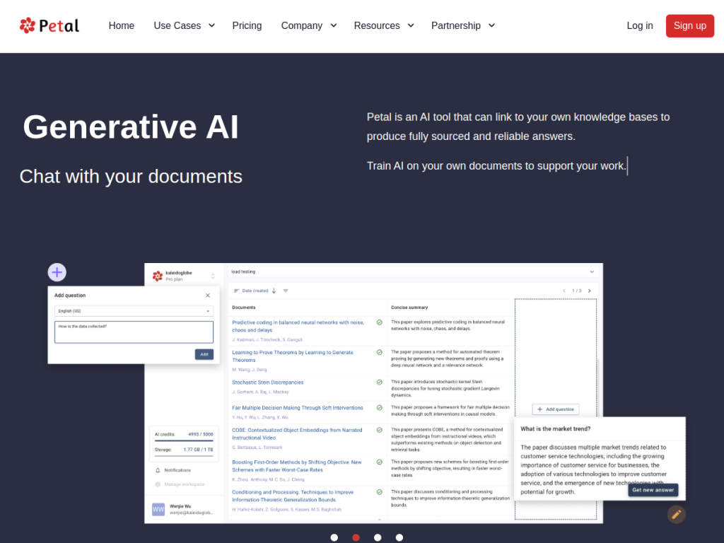Click green check beside Fair Multiple Decision Making

[380, 408]
